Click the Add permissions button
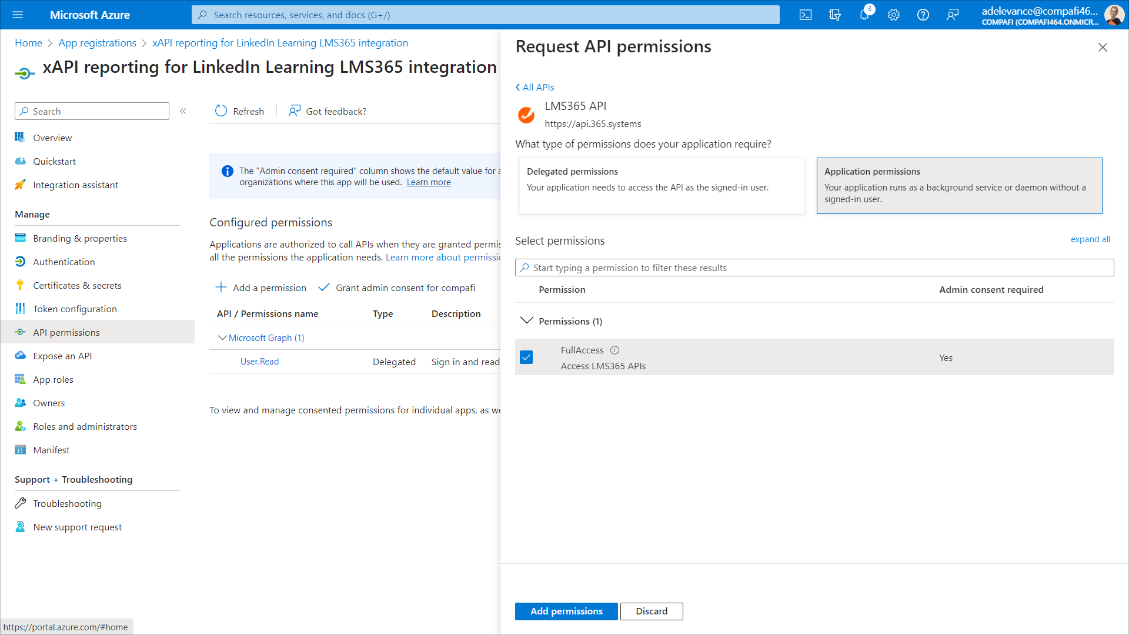 point(566,611)
